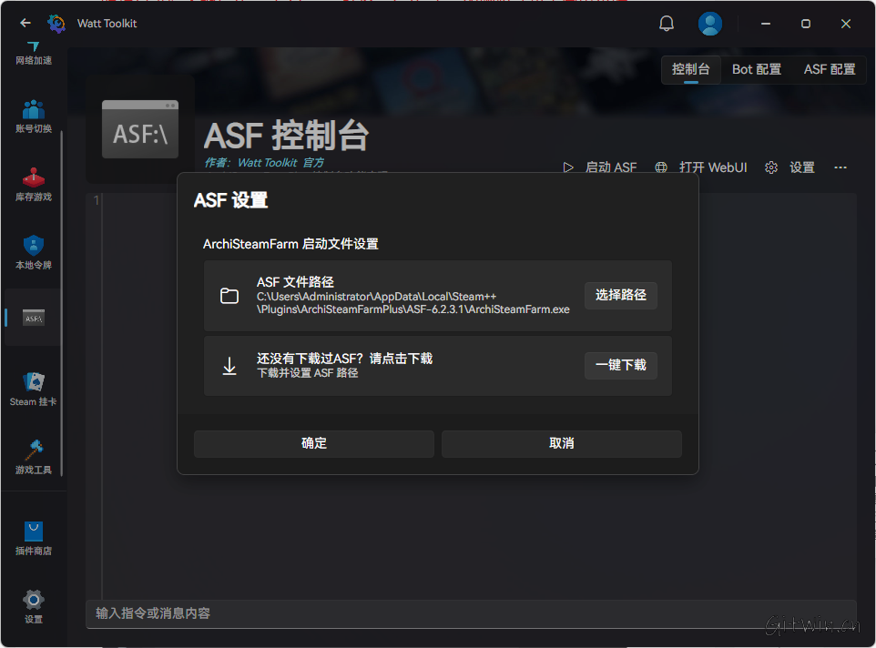Minimize the Watt Toolkit window
876x648 pixels.
(x=766, y=24)
